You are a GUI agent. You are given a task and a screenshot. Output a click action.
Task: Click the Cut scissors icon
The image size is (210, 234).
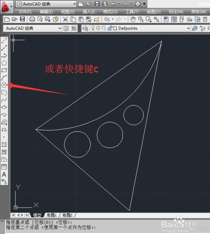tap(66, 19)
